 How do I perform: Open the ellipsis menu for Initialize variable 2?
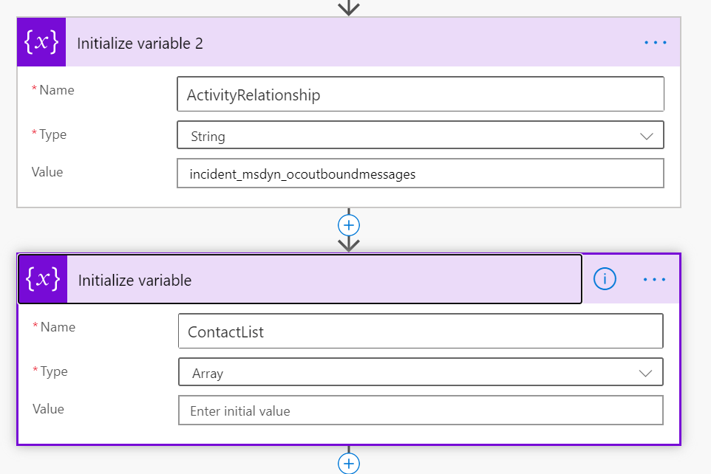[x=655, y=43]
